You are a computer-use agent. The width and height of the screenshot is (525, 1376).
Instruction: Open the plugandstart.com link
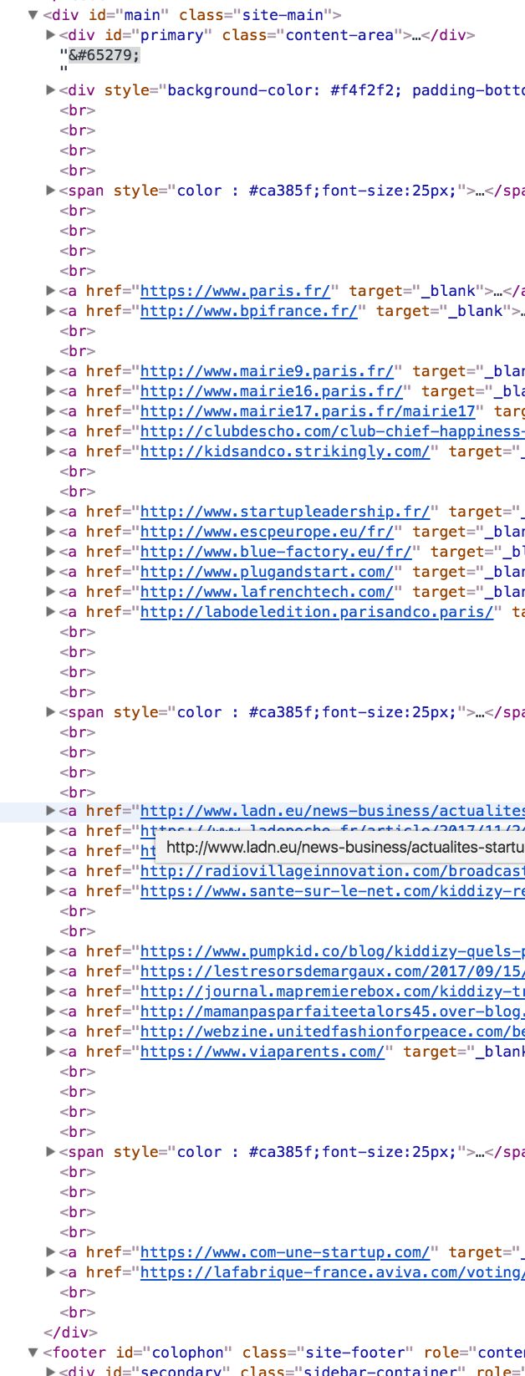pos(267,572)
